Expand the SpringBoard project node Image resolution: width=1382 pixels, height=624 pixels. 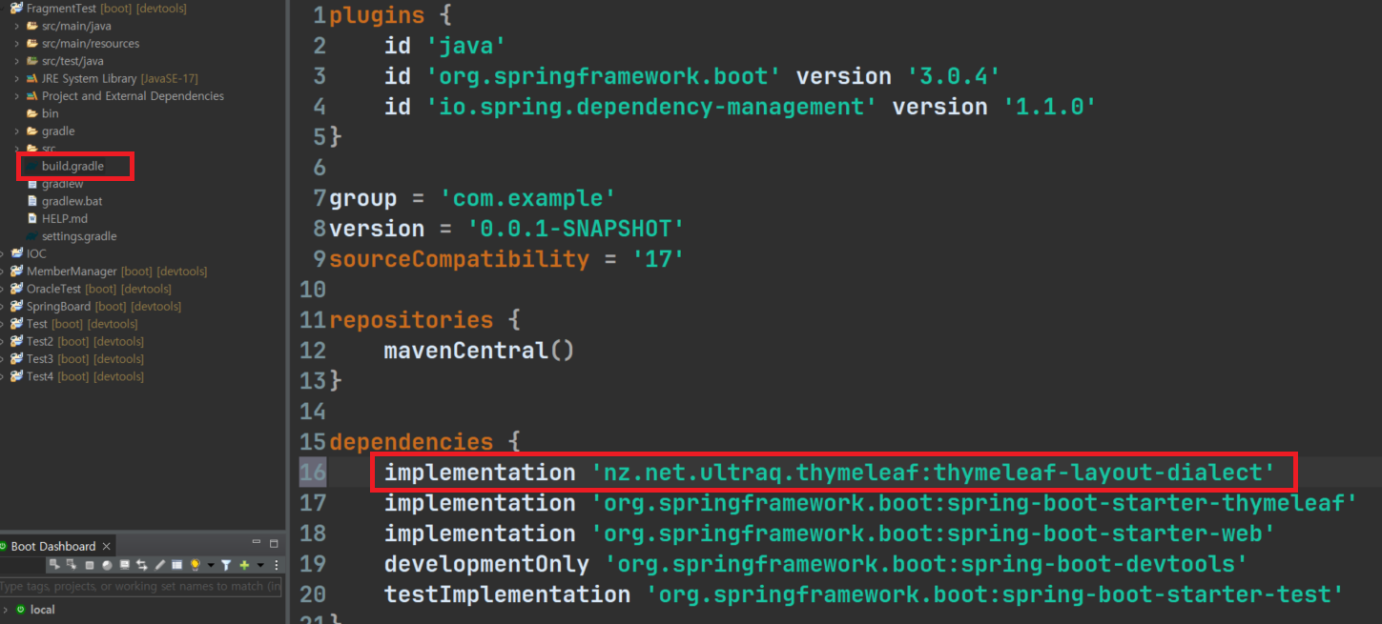coord(4,307)
